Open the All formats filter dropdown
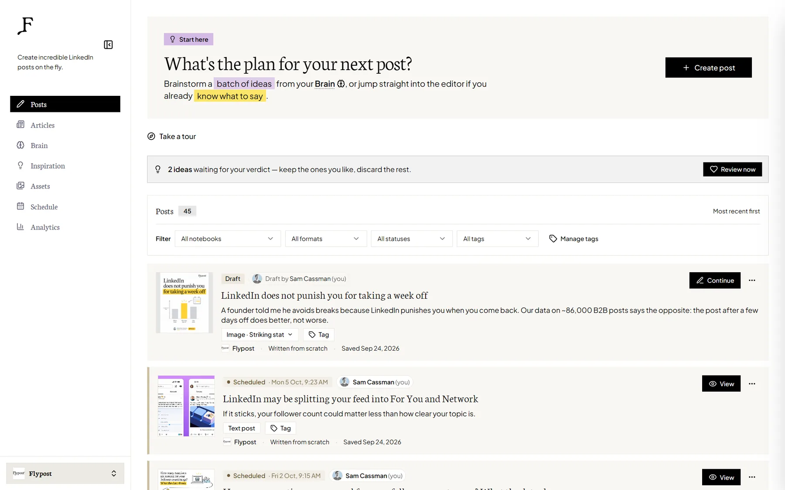This screenshot has height=490, width=785. coord(326,239)
